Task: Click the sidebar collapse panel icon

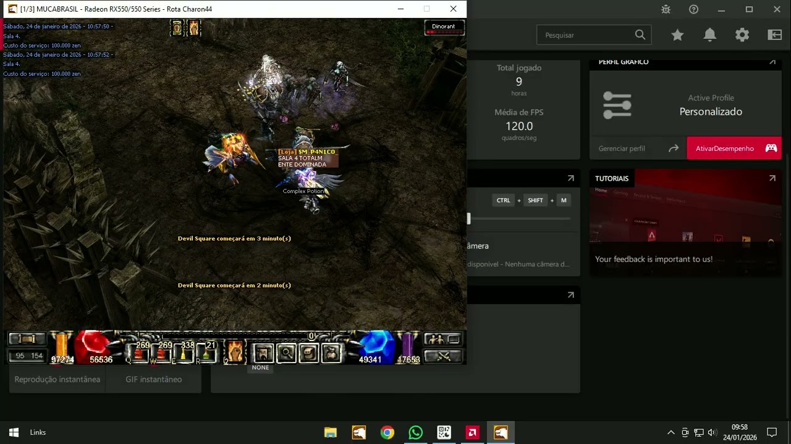Action: (x=775, y=35)
